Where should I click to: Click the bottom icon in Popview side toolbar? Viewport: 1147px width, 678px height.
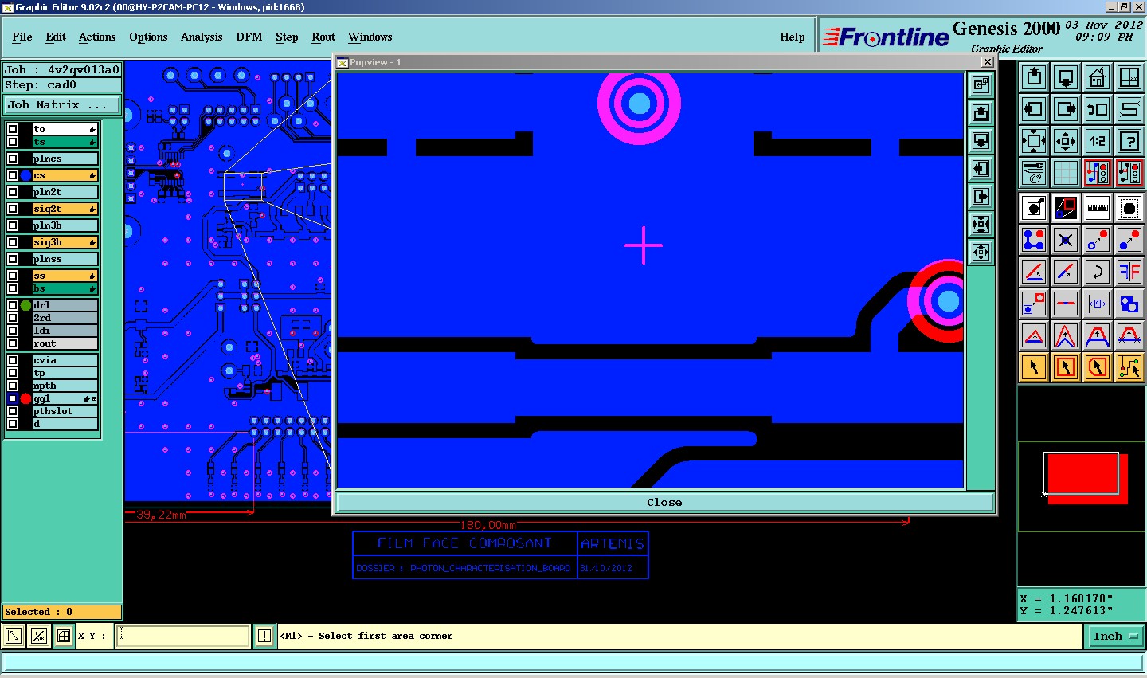coord(981,253)
